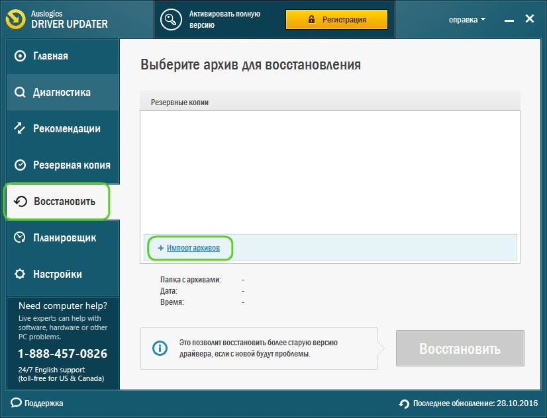Click the Диагностика magnifier icon
The image size is (547, 418).
20,93
